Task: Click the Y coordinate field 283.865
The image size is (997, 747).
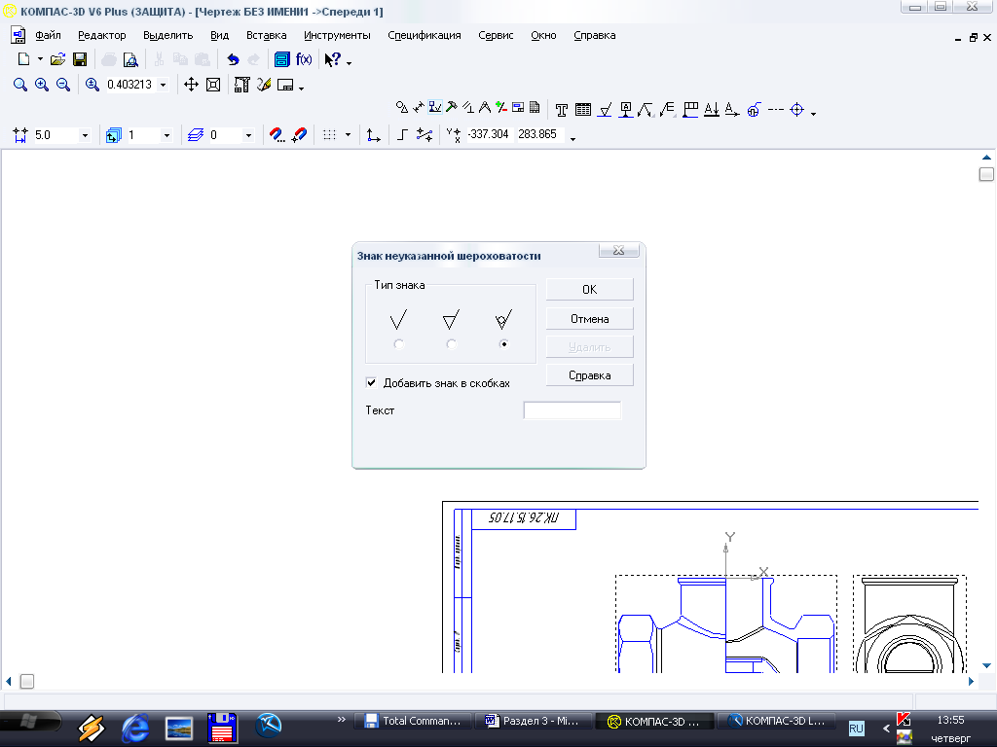Action: 537,134
